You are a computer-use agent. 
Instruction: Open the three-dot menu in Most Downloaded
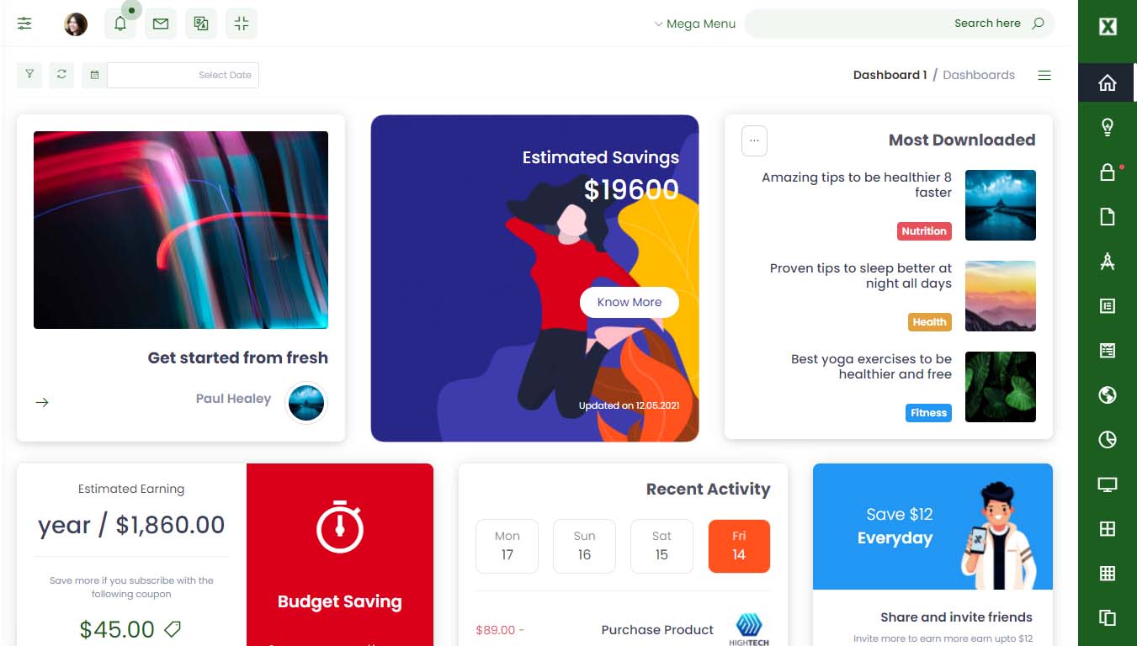[x=754, y=141]
